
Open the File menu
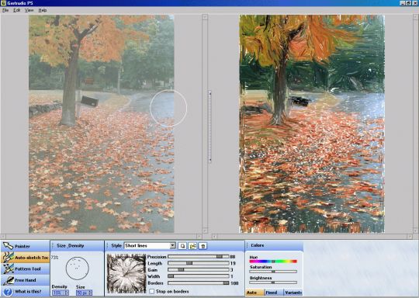pyautogui.click(x=5, y=10)
